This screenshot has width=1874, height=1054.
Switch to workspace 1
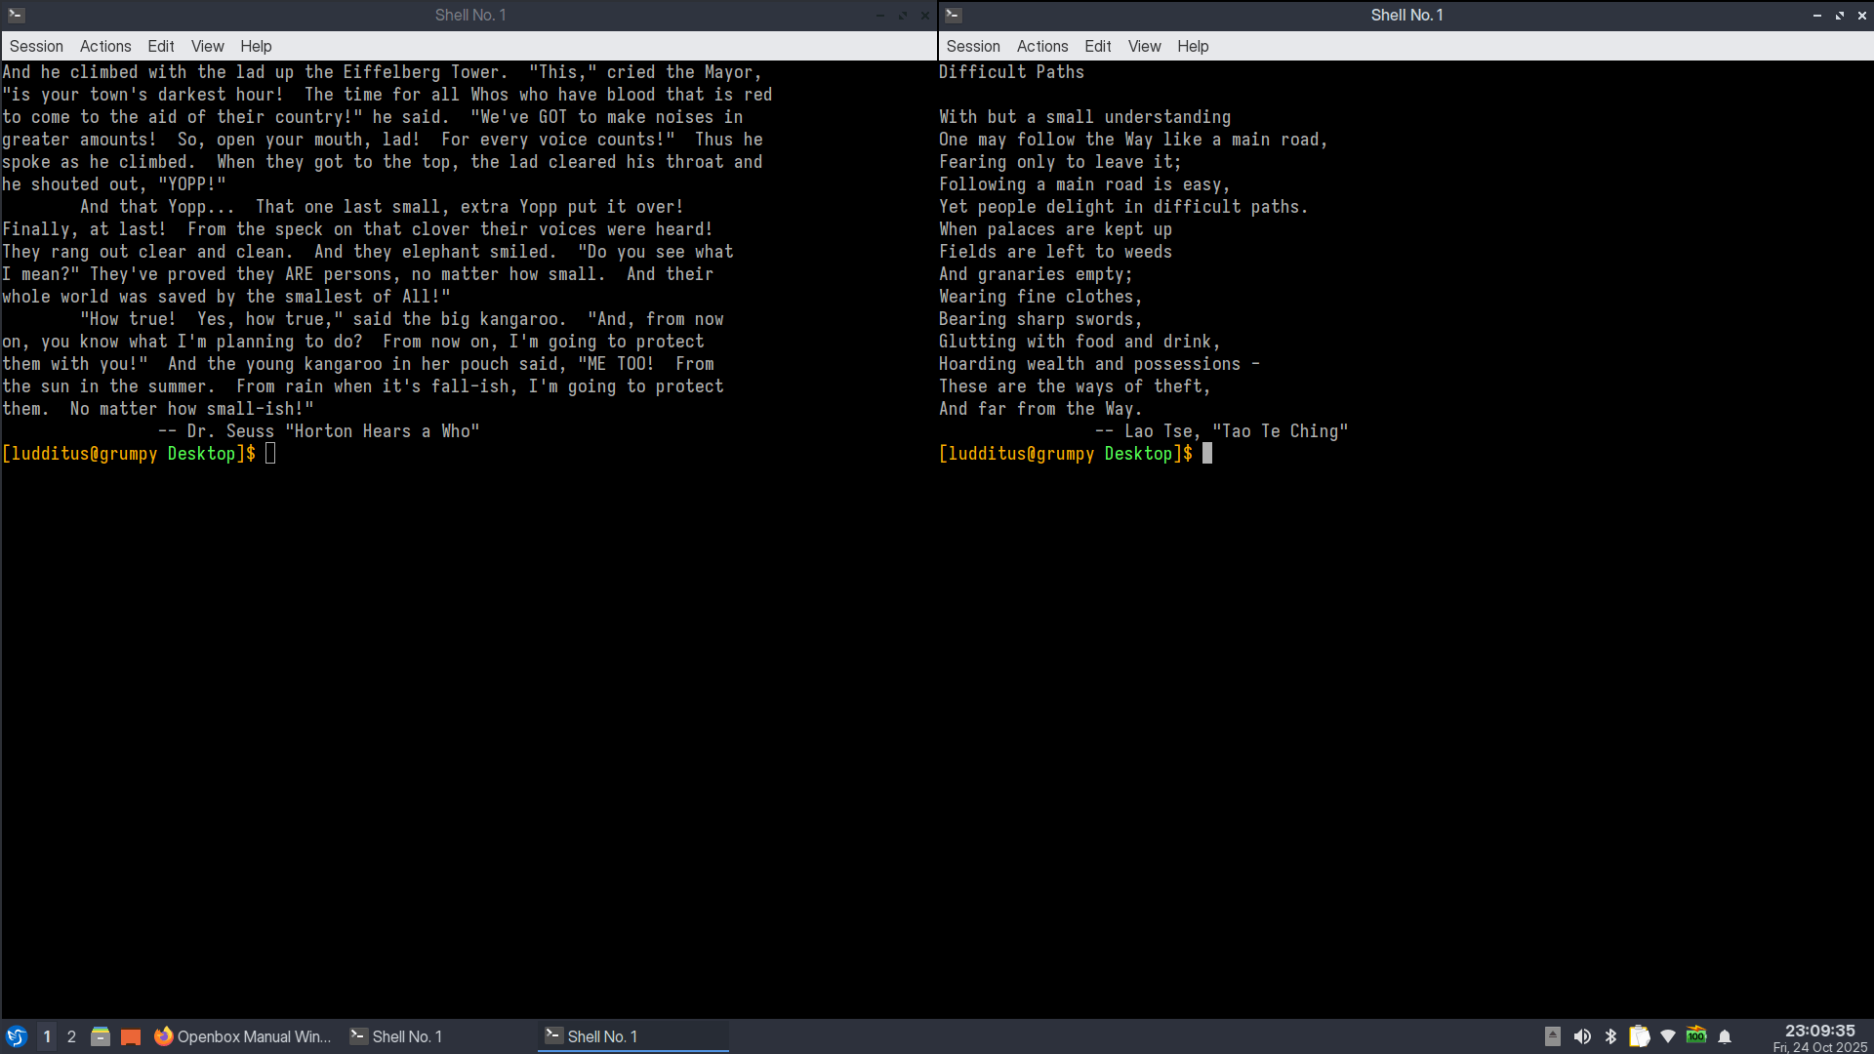[x=47, y=1036]
